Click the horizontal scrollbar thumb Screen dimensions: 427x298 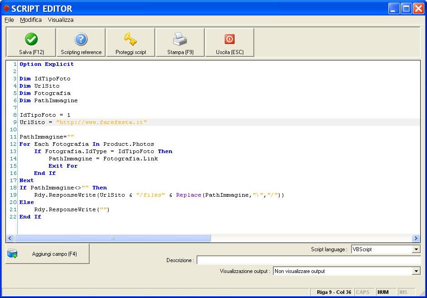tap(113, 238)
